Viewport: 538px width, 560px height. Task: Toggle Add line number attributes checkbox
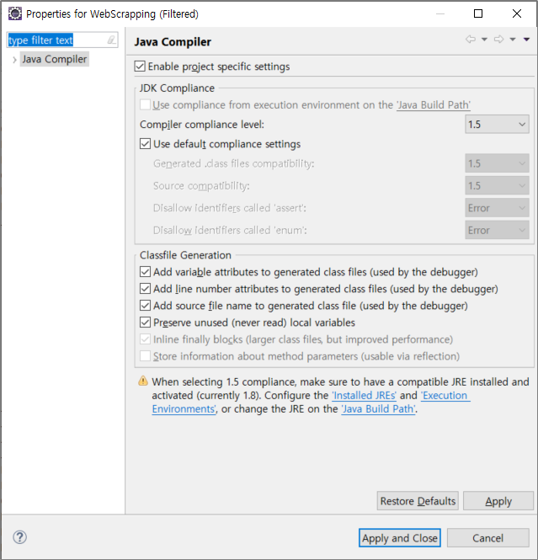[x=145, y=289]
